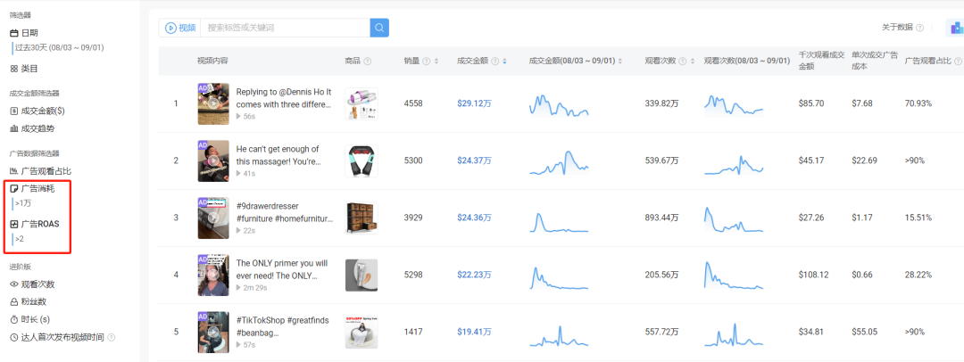
Task: Play the #9drawerdresser video thumbnail
Action: pos(213,218)
